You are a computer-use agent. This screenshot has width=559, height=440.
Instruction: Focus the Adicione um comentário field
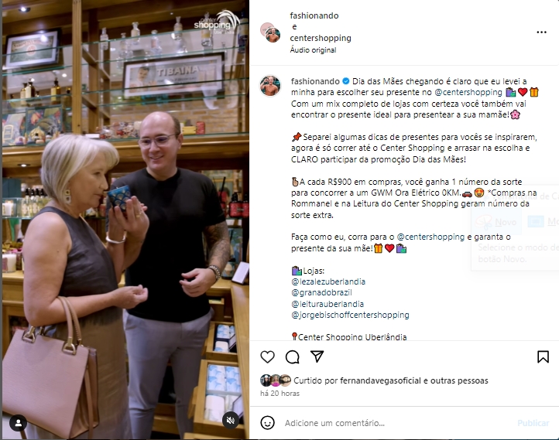click(396, 423)
